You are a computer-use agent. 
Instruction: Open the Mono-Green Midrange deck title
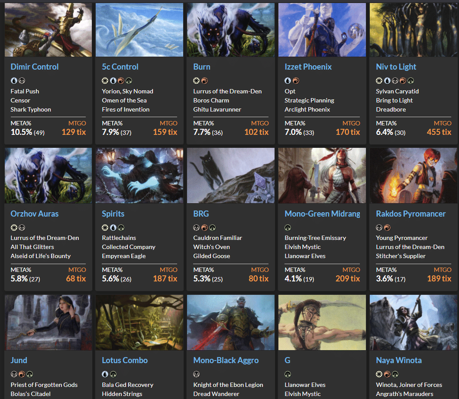[x=322, y=214]
